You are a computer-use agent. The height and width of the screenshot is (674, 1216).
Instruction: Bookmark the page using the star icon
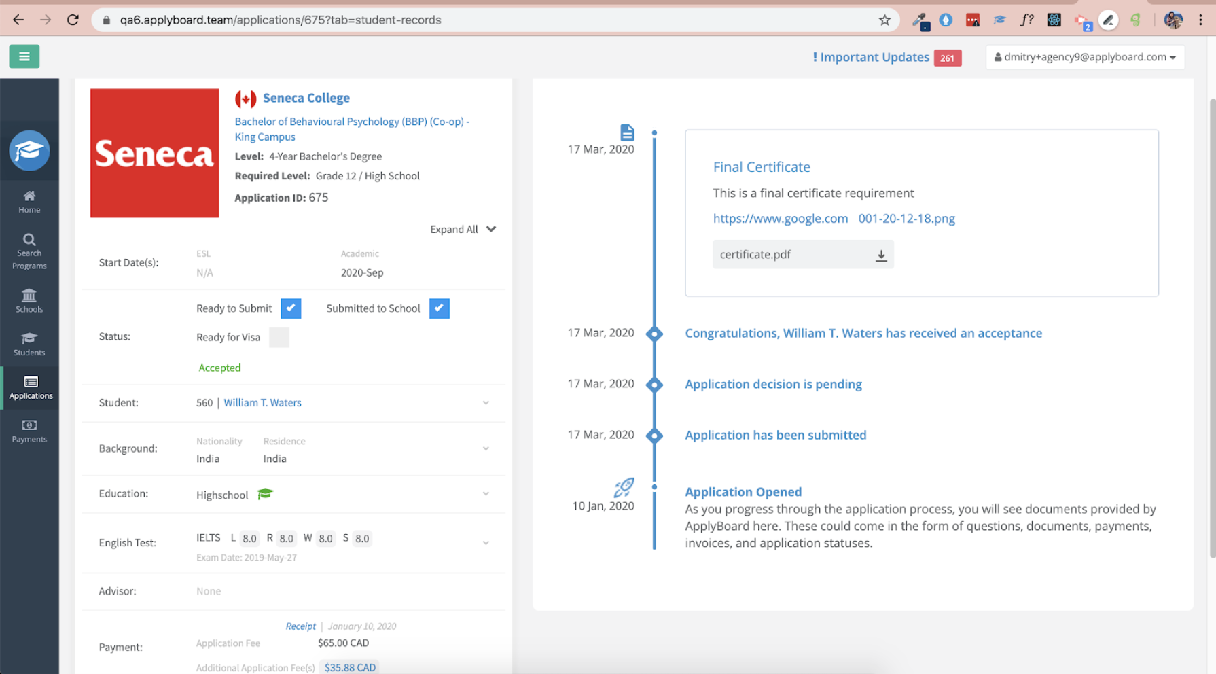(x=884, y=20)
